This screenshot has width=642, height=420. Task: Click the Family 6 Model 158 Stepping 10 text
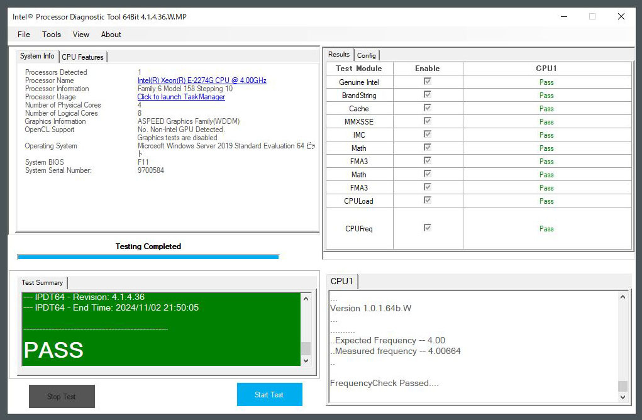click(x=185, y=89)
